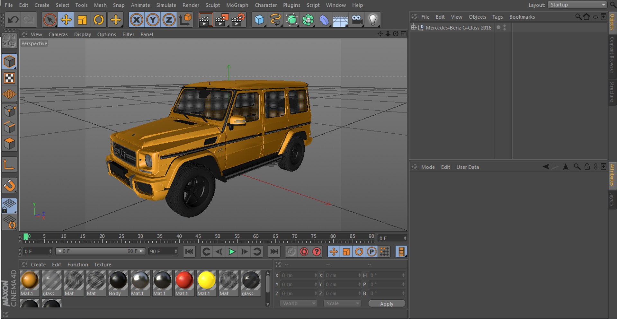Enable Axis mode L-shaped icon
This screenshot has height=319, width=617.
point(9,165)
